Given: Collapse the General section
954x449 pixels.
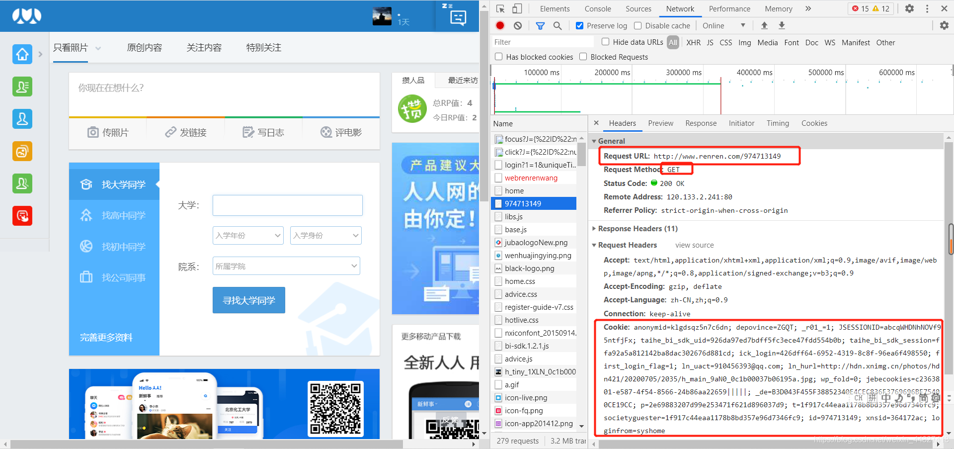Looking at the screenshot, I should tap(594, 141).
